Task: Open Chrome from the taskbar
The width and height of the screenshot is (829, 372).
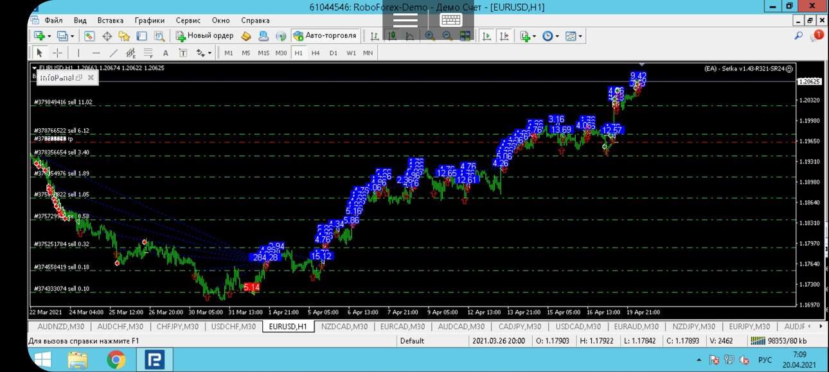Action: [x=116, y=360]
